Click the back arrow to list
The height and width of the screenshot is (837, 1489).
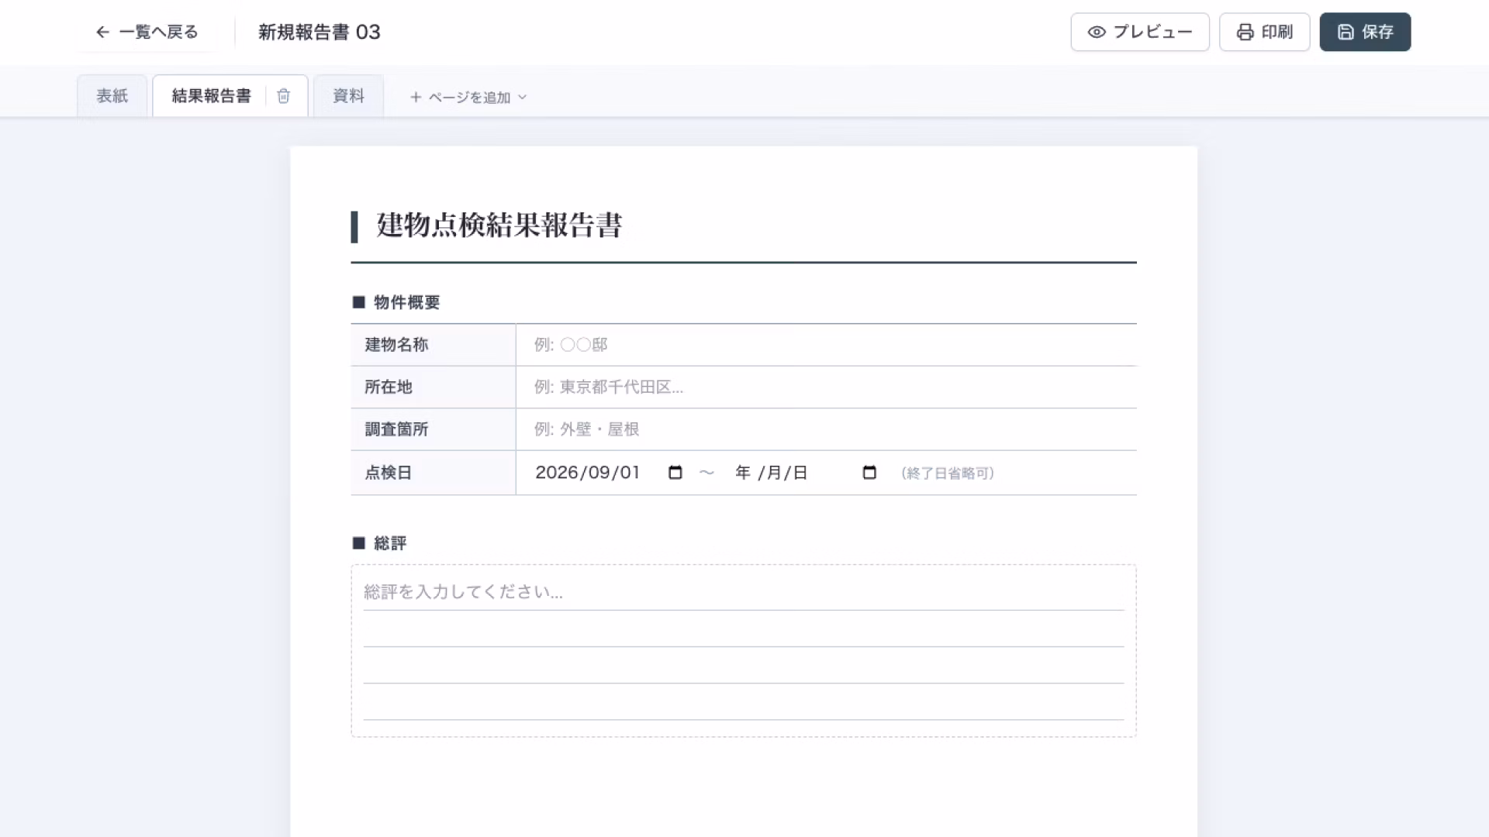[102, 32]
